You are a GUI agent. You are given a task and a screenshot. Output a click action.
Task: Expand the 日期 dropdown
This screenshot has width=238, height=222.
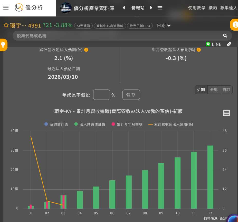[164, 25]
